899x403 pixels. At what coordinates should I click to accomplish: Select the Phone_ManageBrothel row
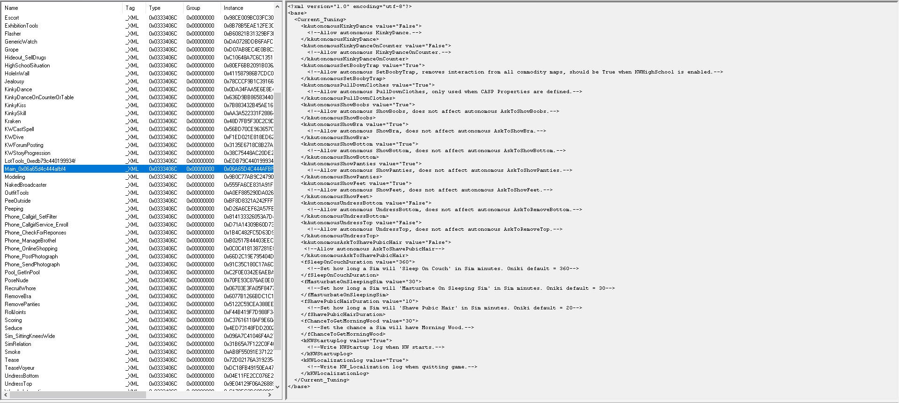tap(139, 241)
